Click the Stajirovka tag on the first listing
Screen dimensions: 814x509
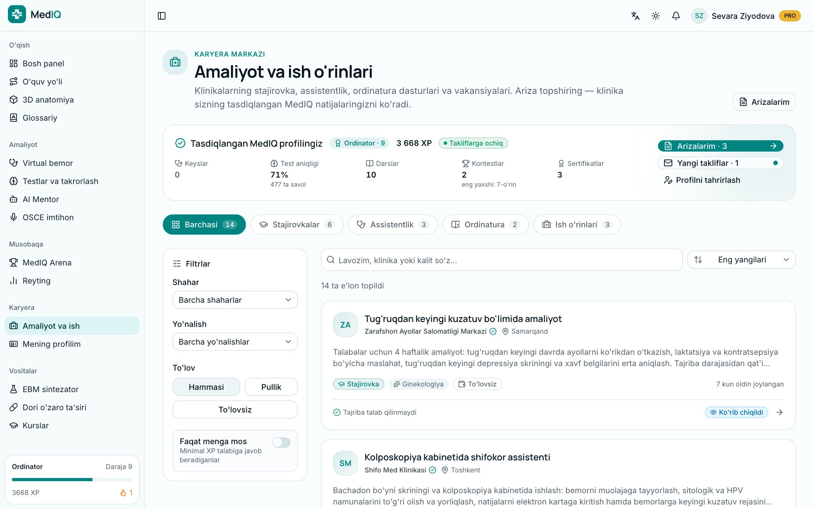click(358, 384)
